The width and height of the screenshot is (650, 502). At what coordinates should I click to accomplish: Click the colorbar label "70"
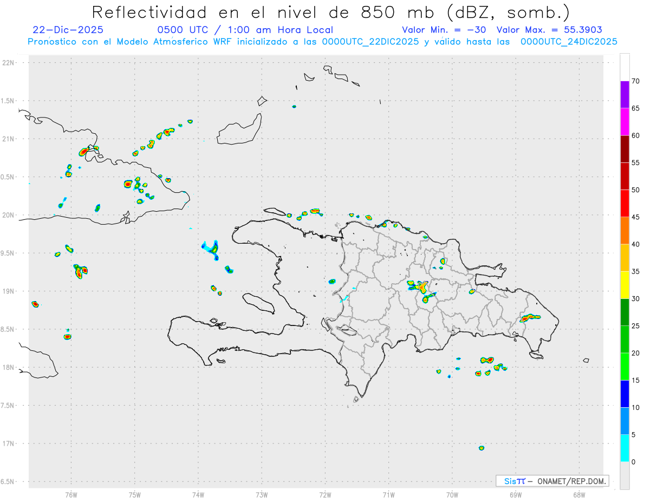click(x=636, y=81)
